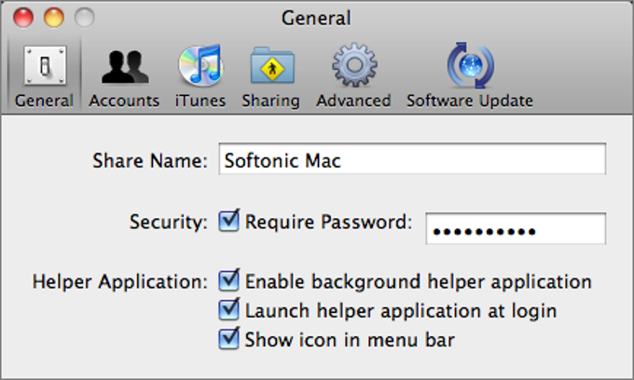Toggle the Require Password checkbox
This screenshot has width=634, height=380.
(x=228, y=222)
